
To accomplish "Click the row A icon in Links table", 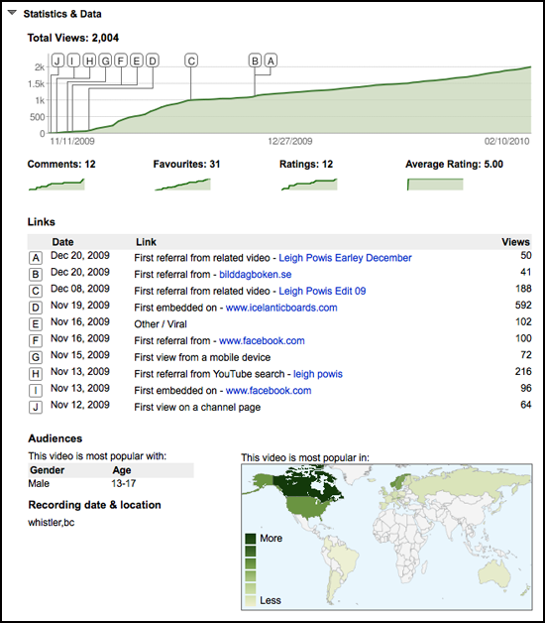I will coord(36,258).
